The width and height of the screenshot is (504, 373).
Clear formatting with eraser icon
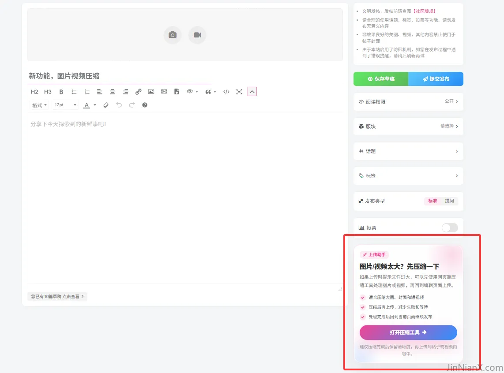[x=106, y=105]
